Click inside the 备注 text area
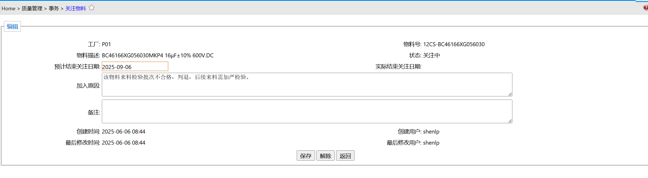 [307, 111]
